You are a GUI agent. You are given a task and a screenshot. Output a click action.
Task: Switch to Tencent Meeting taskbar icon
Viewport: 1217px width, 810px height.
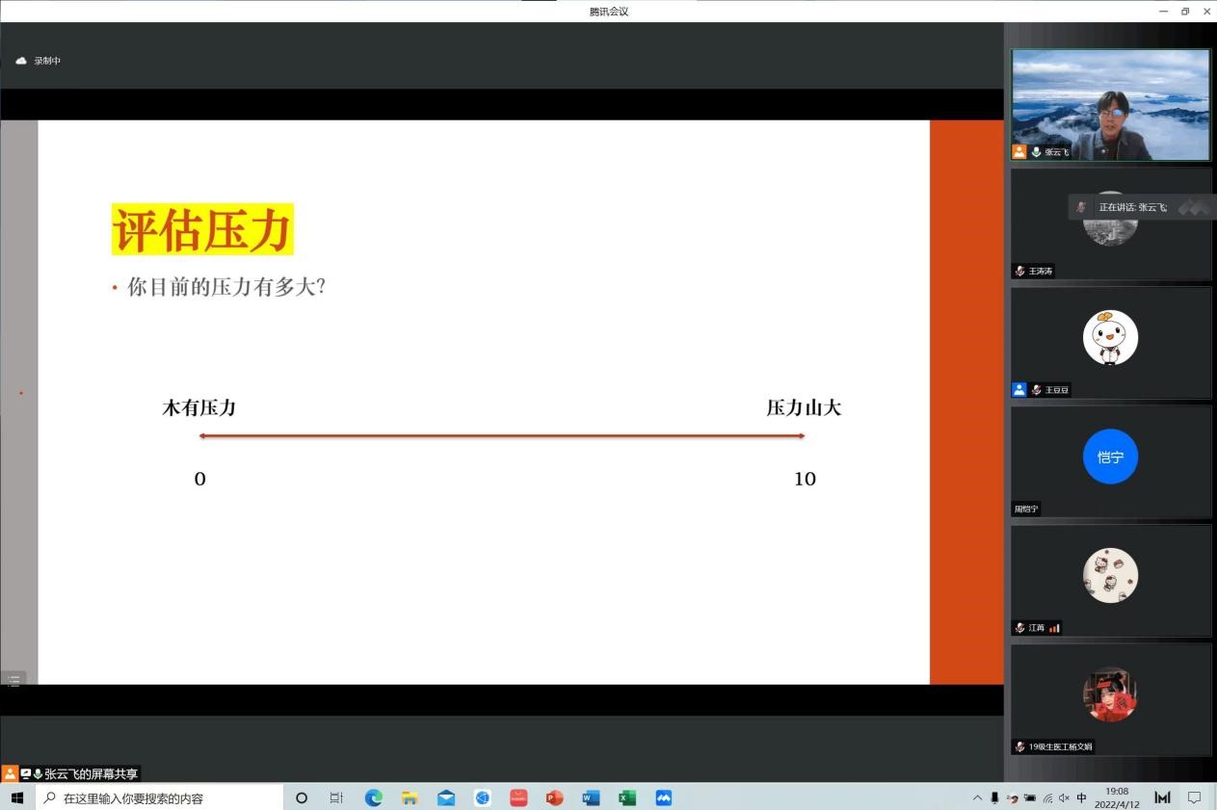pyautogui.click(x=663, y=797)
